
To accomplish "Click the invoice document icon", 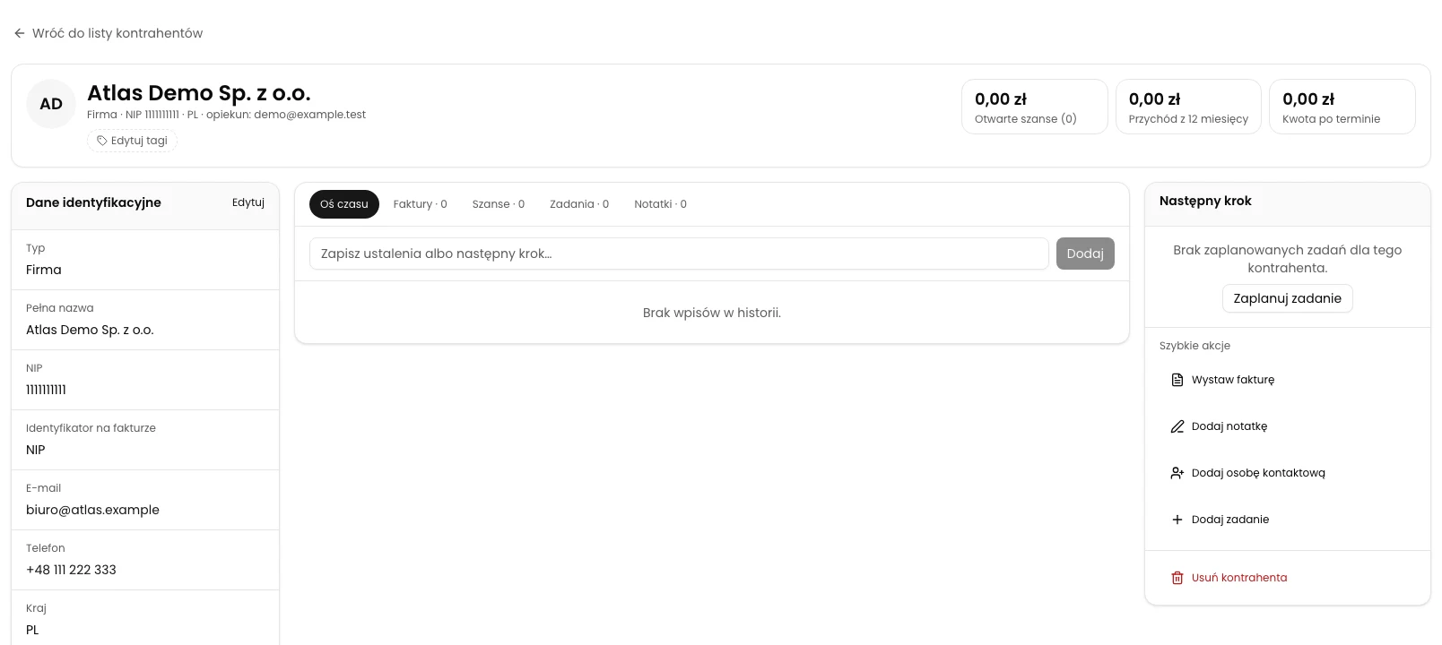I will click(x=1177, y=380).
